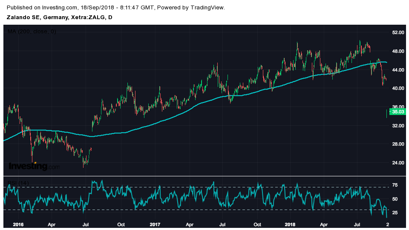Click the 35.03 current price label
The image size is (409, 230).
(398, 112)
